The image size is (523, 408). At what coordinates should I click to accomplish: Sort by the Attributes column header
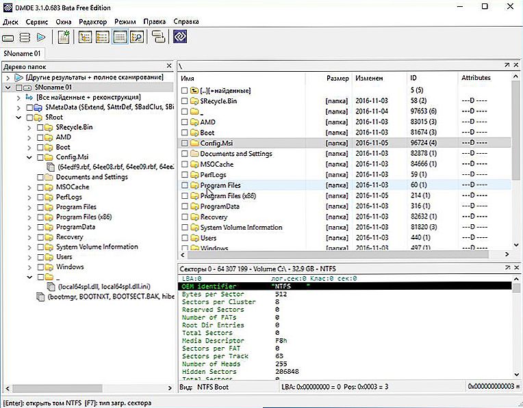coord(476,78)
